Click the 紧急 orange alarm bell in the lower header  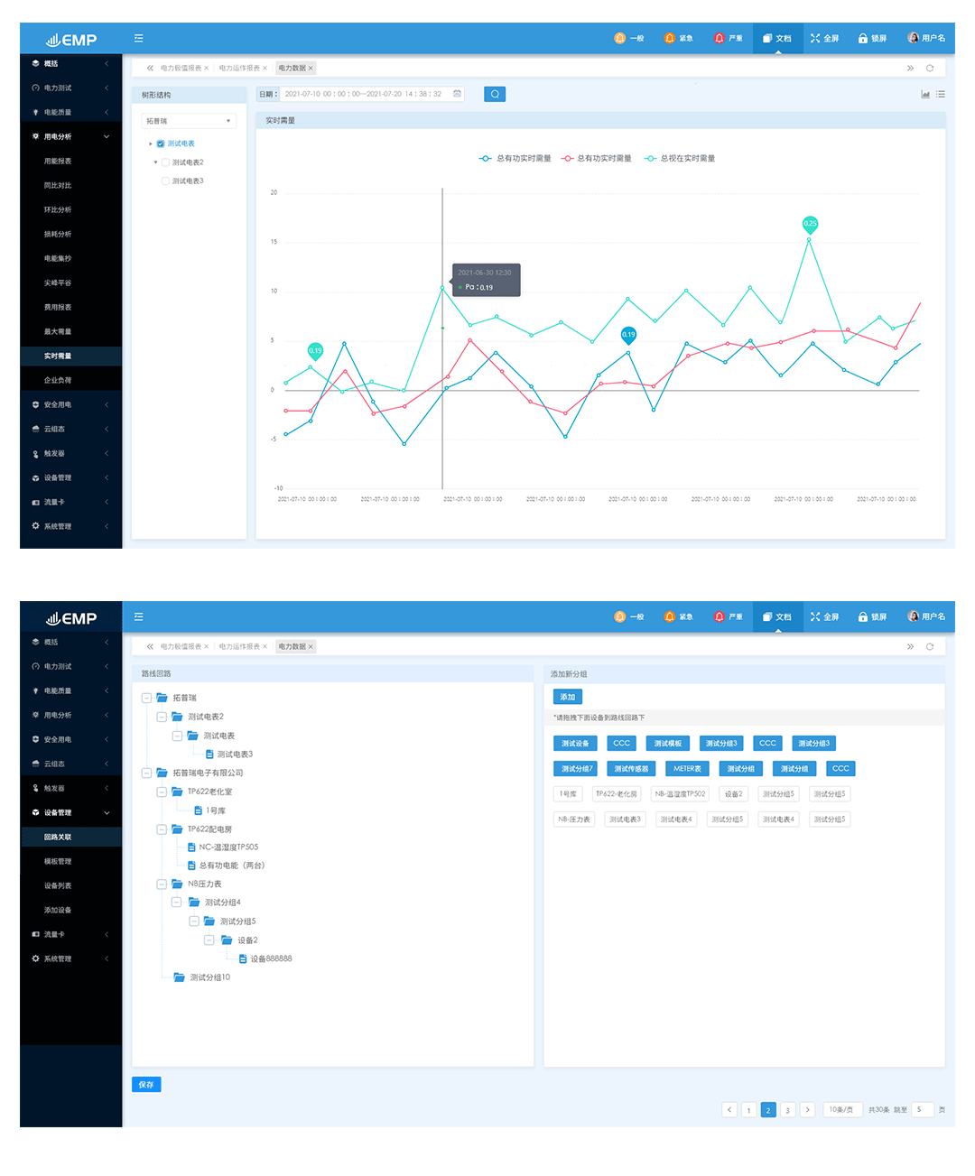[669, 616]
